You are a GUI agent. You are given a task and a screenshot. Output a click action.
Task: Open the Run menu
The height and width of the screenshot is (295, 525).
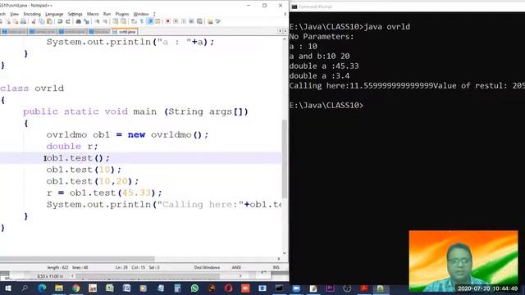(x=107, y=14)
